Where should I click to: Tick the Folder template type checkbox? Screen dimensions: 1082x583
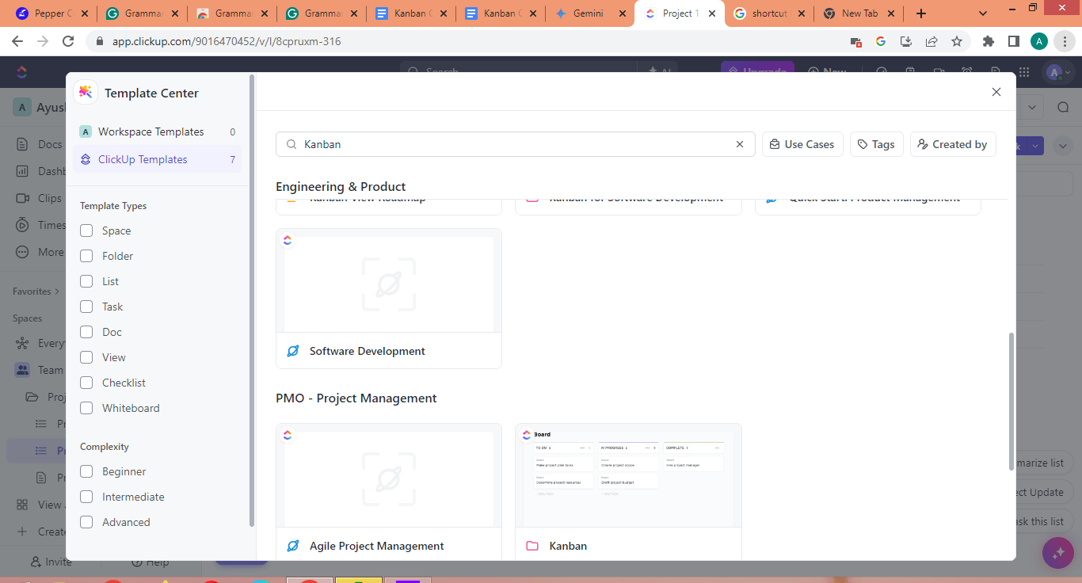tap(86, 256)
